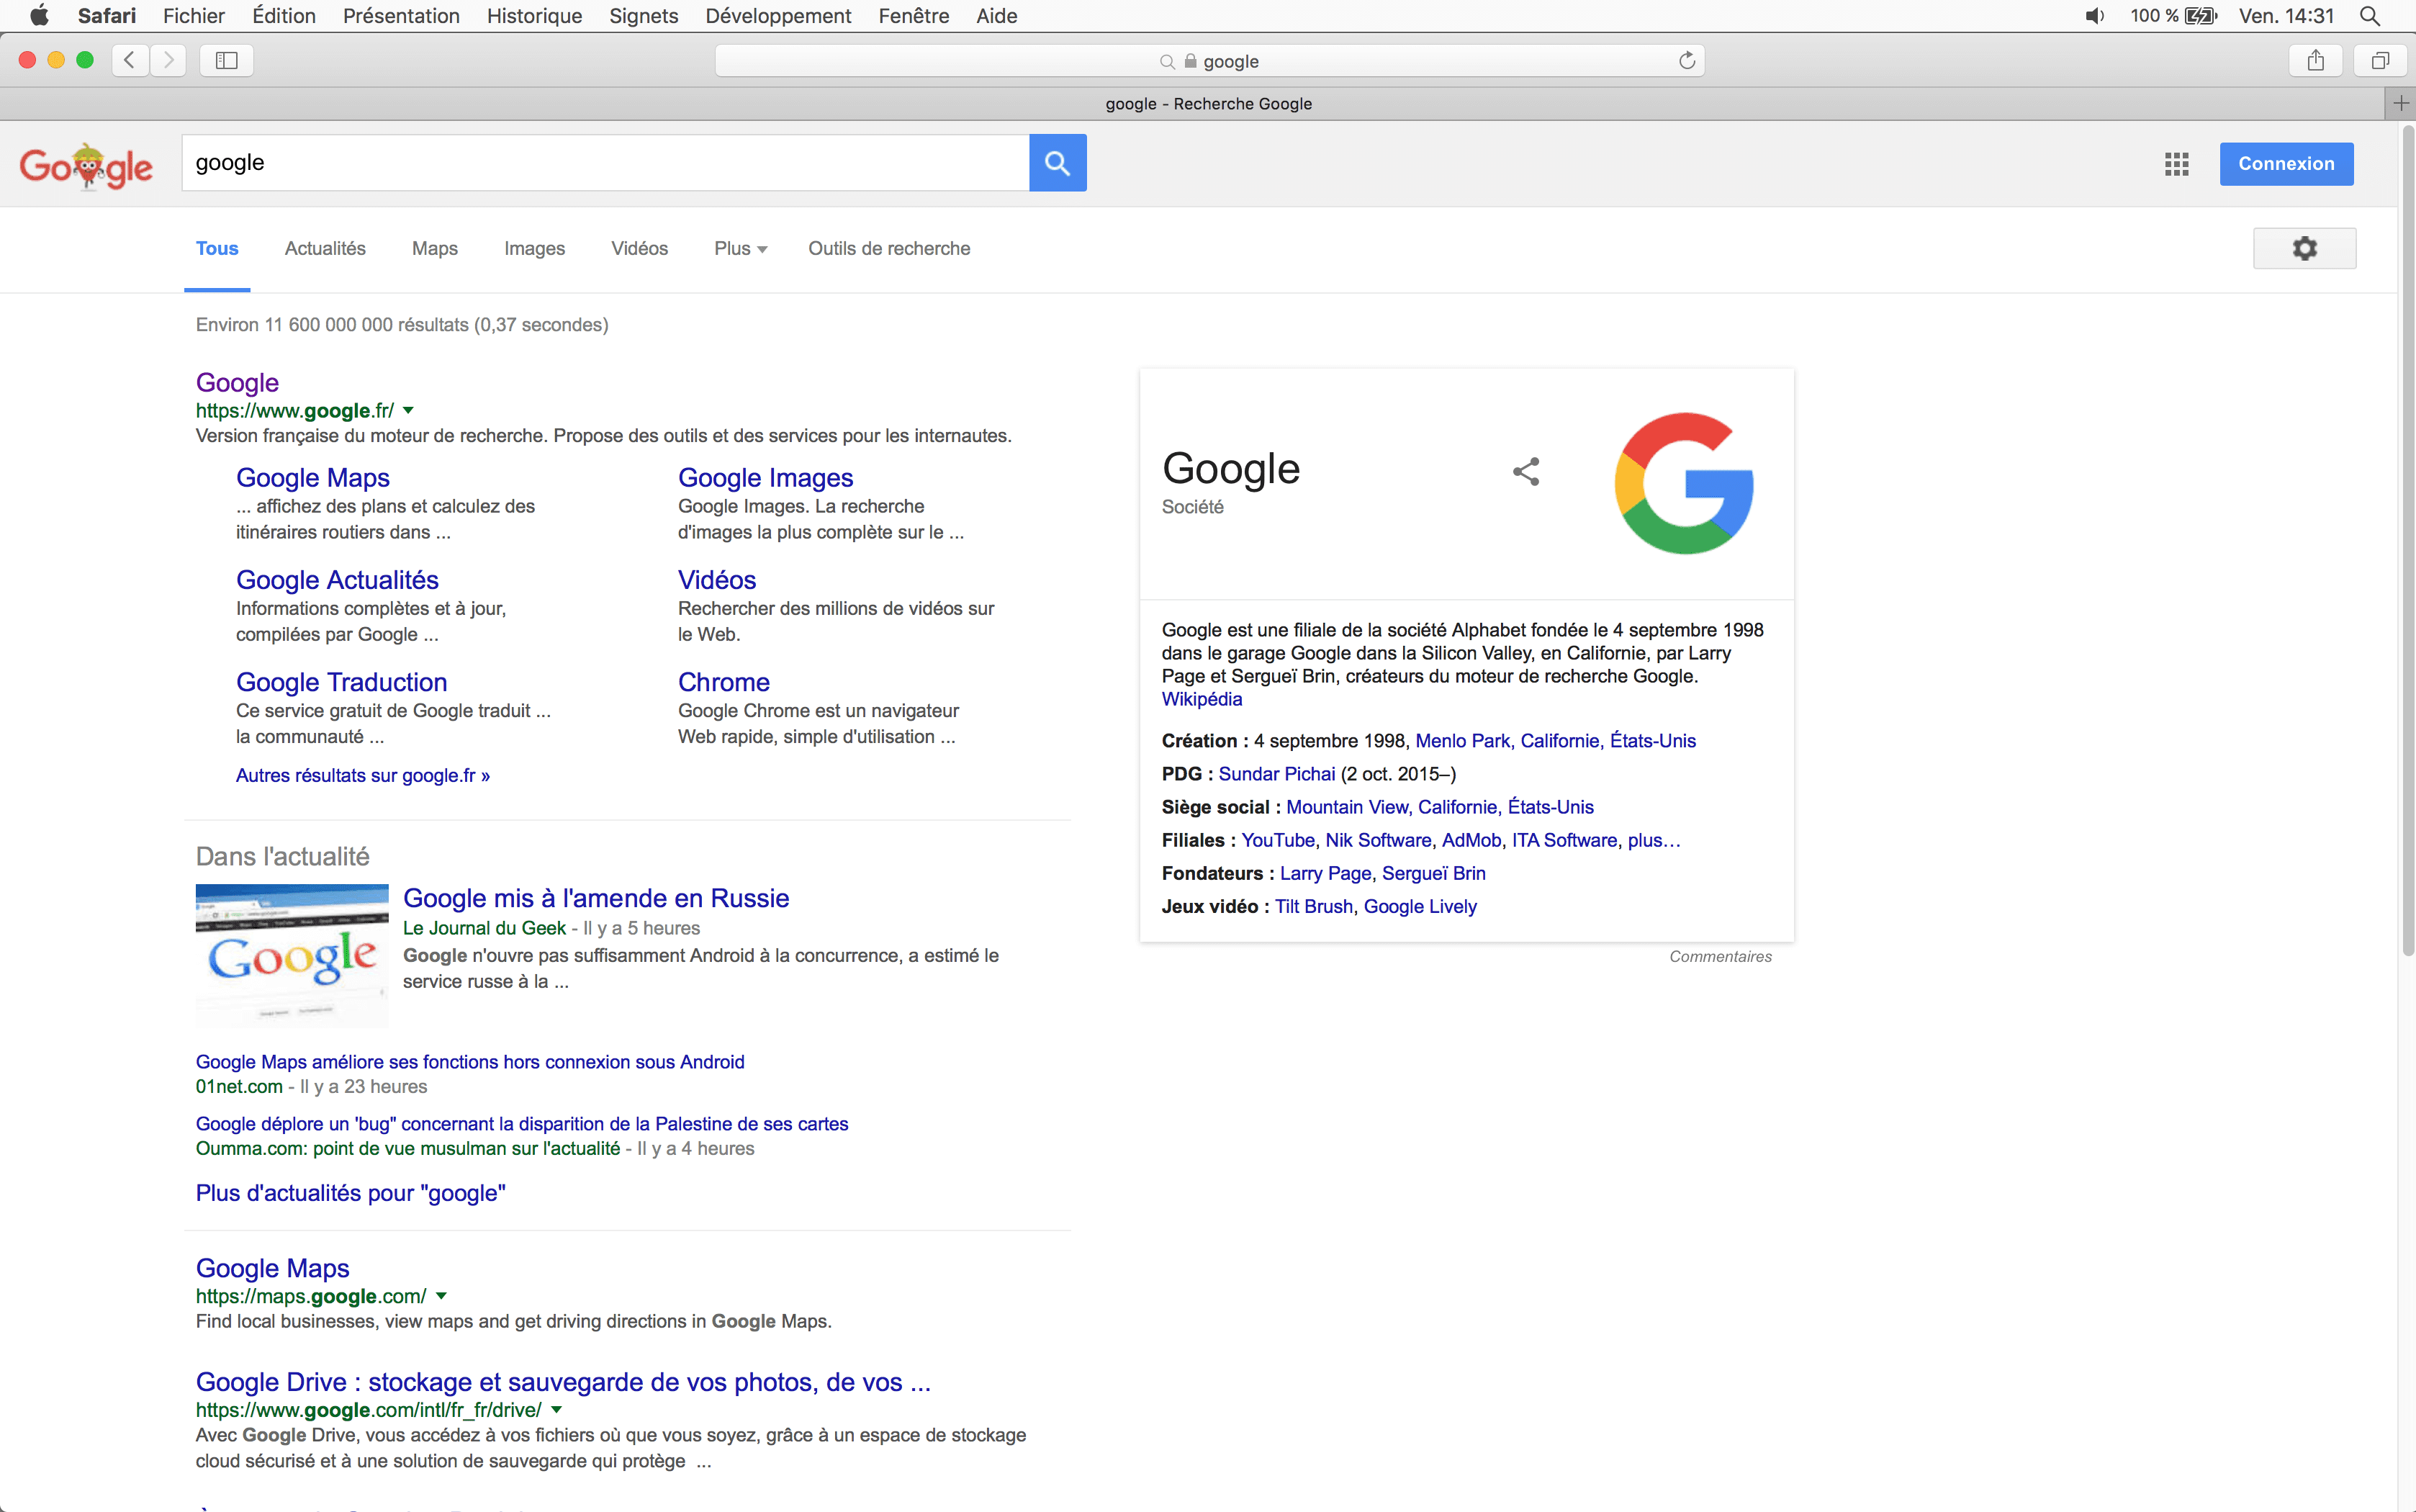Screen dimensions: 2416x1512
Task: Open the Russia news article thumbnail
Action: [x=292, y=955]
